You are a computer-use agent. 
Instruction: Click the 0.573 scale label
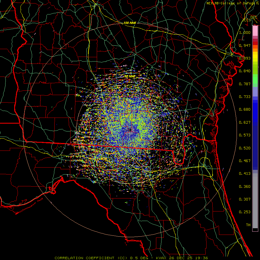point(245,135)
